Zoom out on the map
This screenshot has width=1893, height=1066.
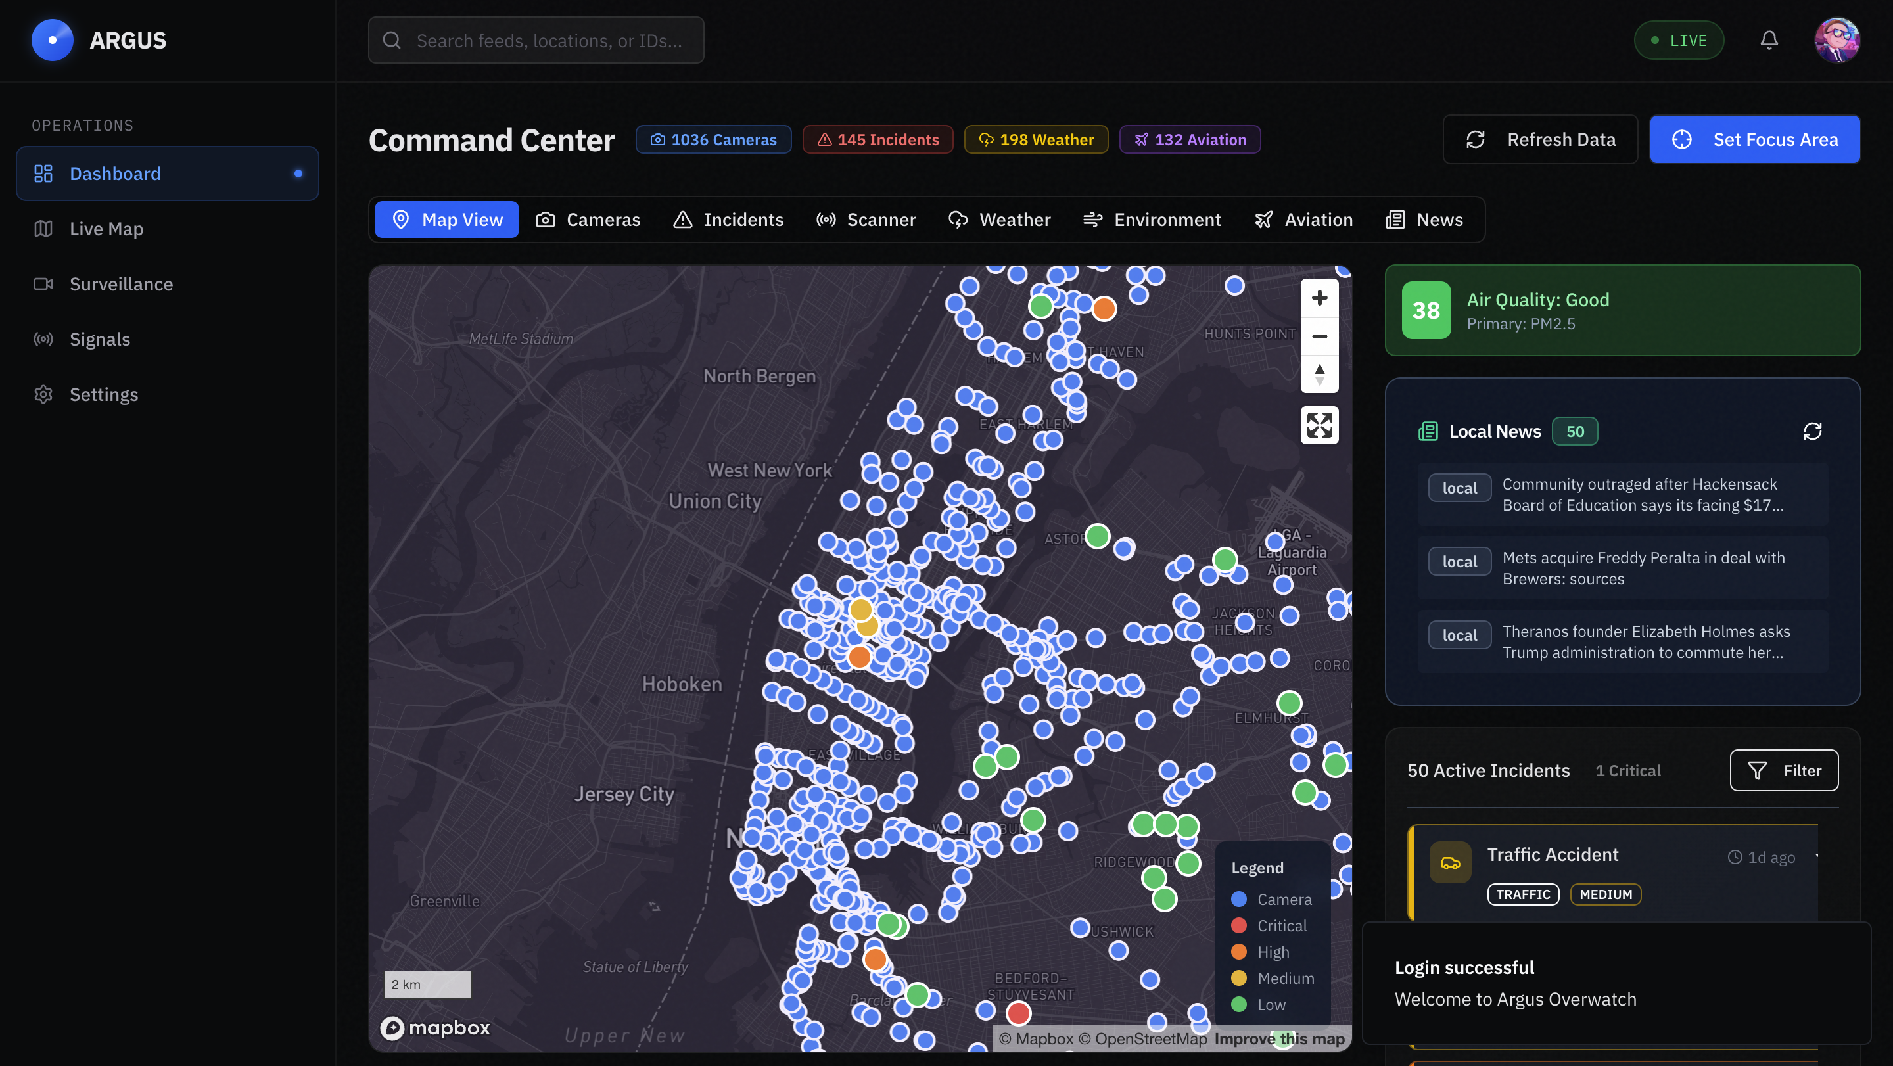click(1319, 336)
